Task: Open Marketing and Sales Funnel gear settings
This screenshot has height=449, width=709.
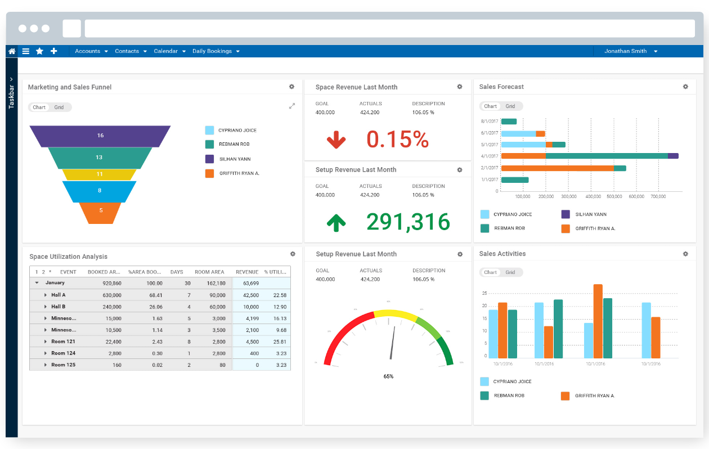Action: pos(291,87)
